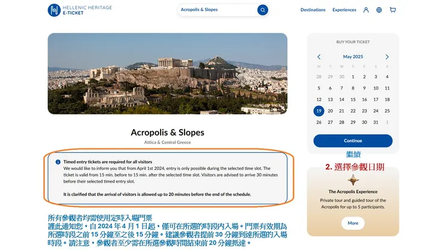Open the user account icon
Viewport: 445px width, 250px height.
366,10
